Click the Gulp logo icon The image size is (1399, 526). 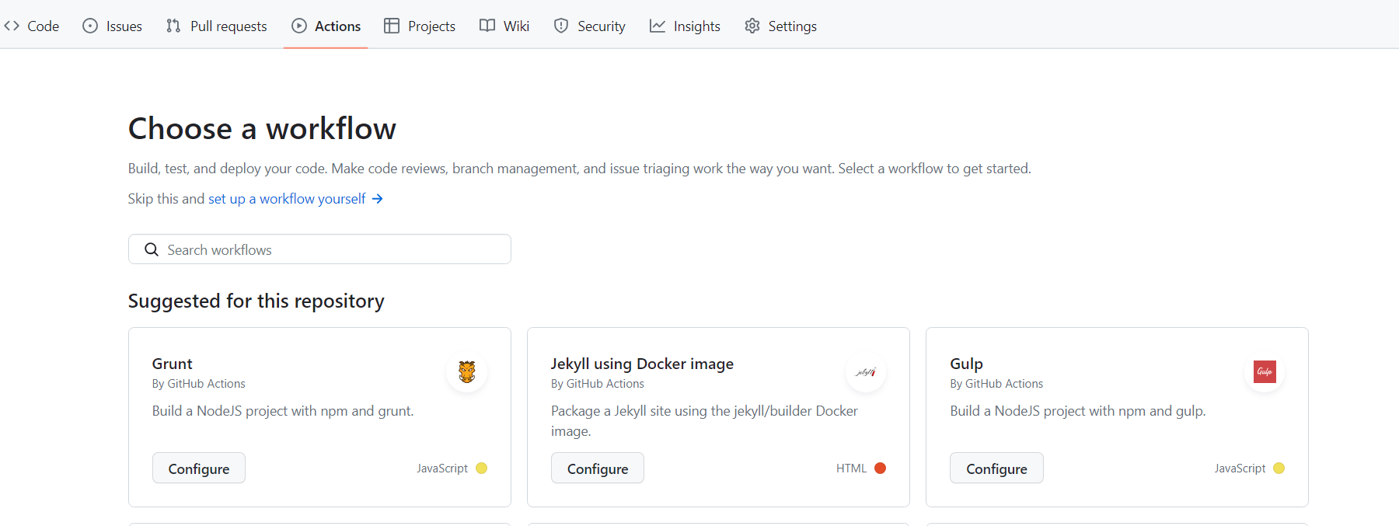click(x=1265, y=371)
